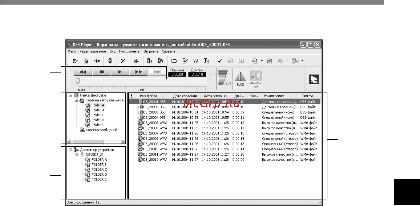Viewport: 420px width, 206px height.
Task: Click the stop playback button
Action: coord(101,72)
